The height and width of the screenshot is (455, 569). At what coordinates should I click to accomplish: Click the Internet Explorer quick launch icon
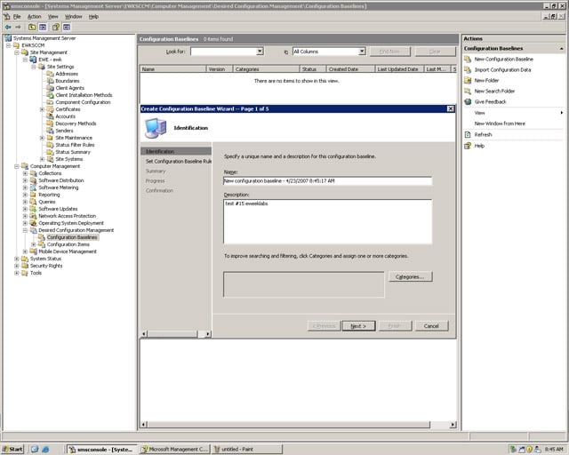pyautogui.click(x=45, y=449)
